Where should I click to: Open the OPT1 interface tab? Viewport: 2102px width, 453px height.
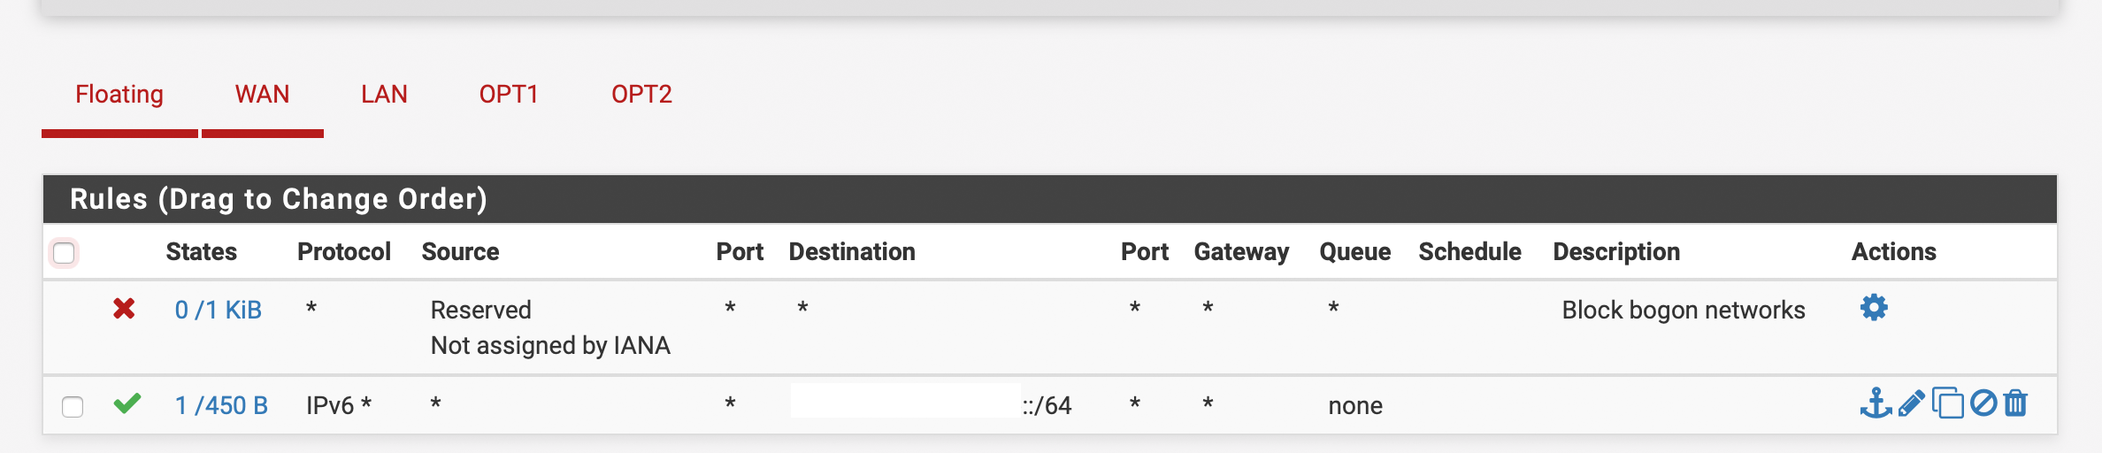[509, 95]
